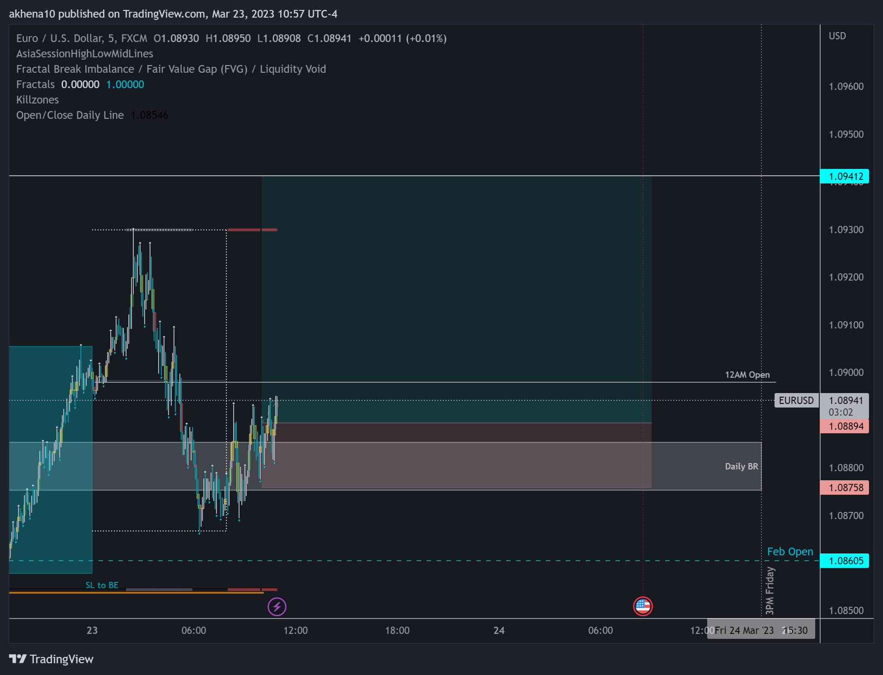Viewport: 883px width, 675px height.
Task: Click the purple lightning bolt event icon
Action: [x=277, y=606]
